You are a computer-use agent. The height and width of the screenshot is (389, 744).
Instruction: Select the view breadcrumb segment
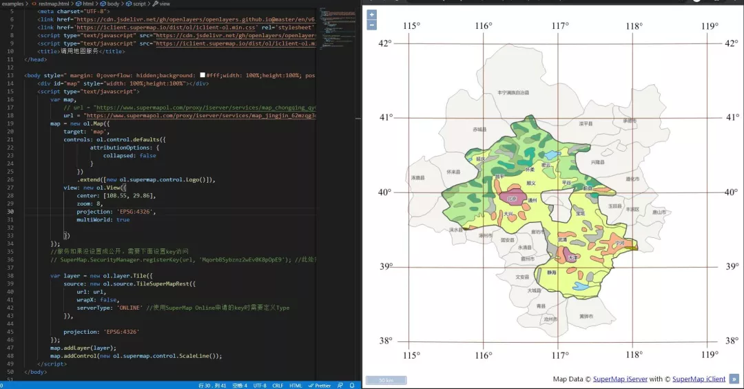coord(161,3)
